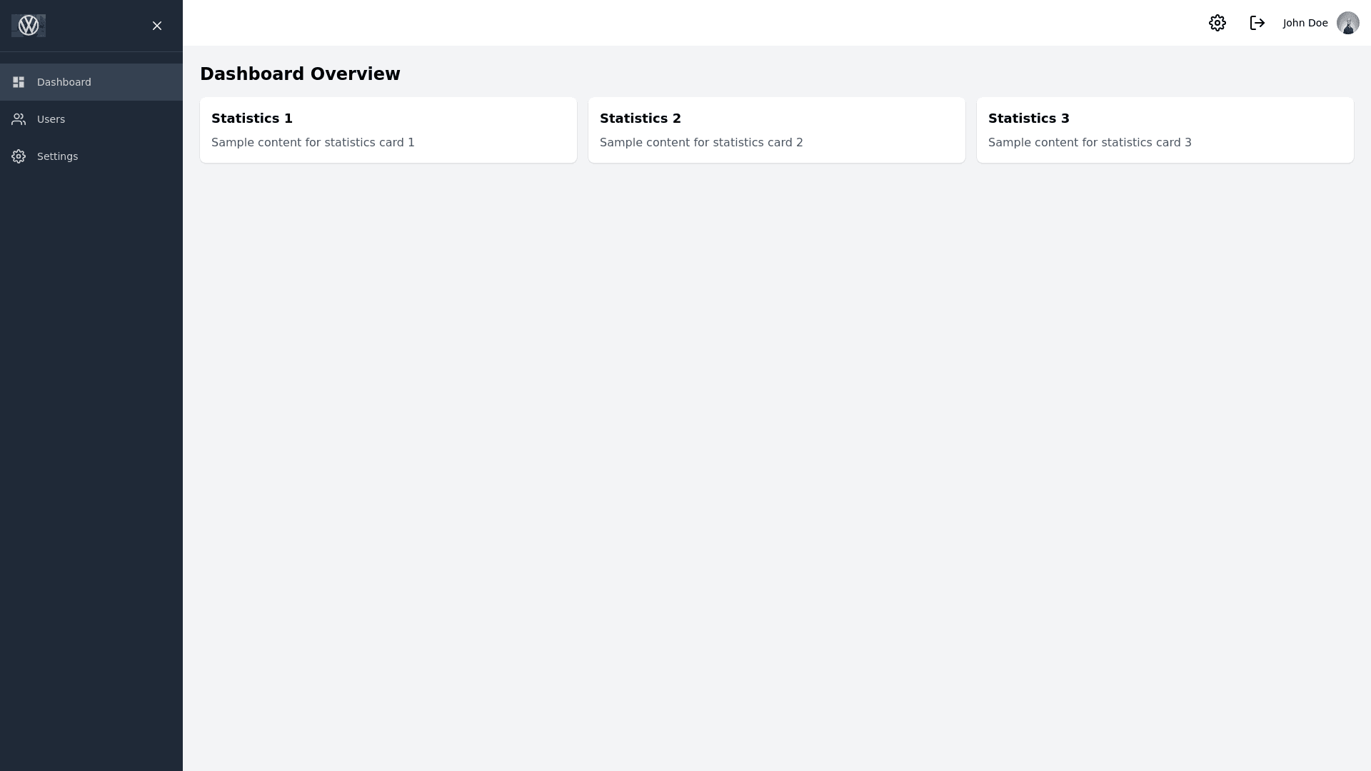Close the sidebar with X icon
The image size is (1371, 771).
click(x=157, y=26)
